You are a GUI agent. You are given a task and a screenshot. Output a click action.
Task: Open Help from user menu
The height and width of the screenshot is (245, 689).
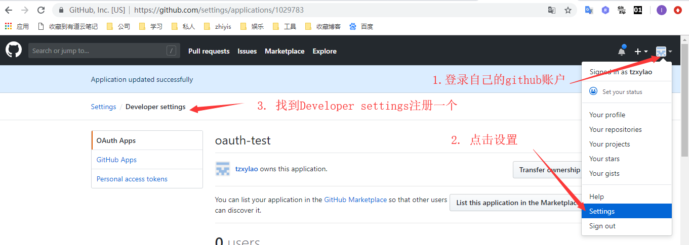[x=627, y=197]
